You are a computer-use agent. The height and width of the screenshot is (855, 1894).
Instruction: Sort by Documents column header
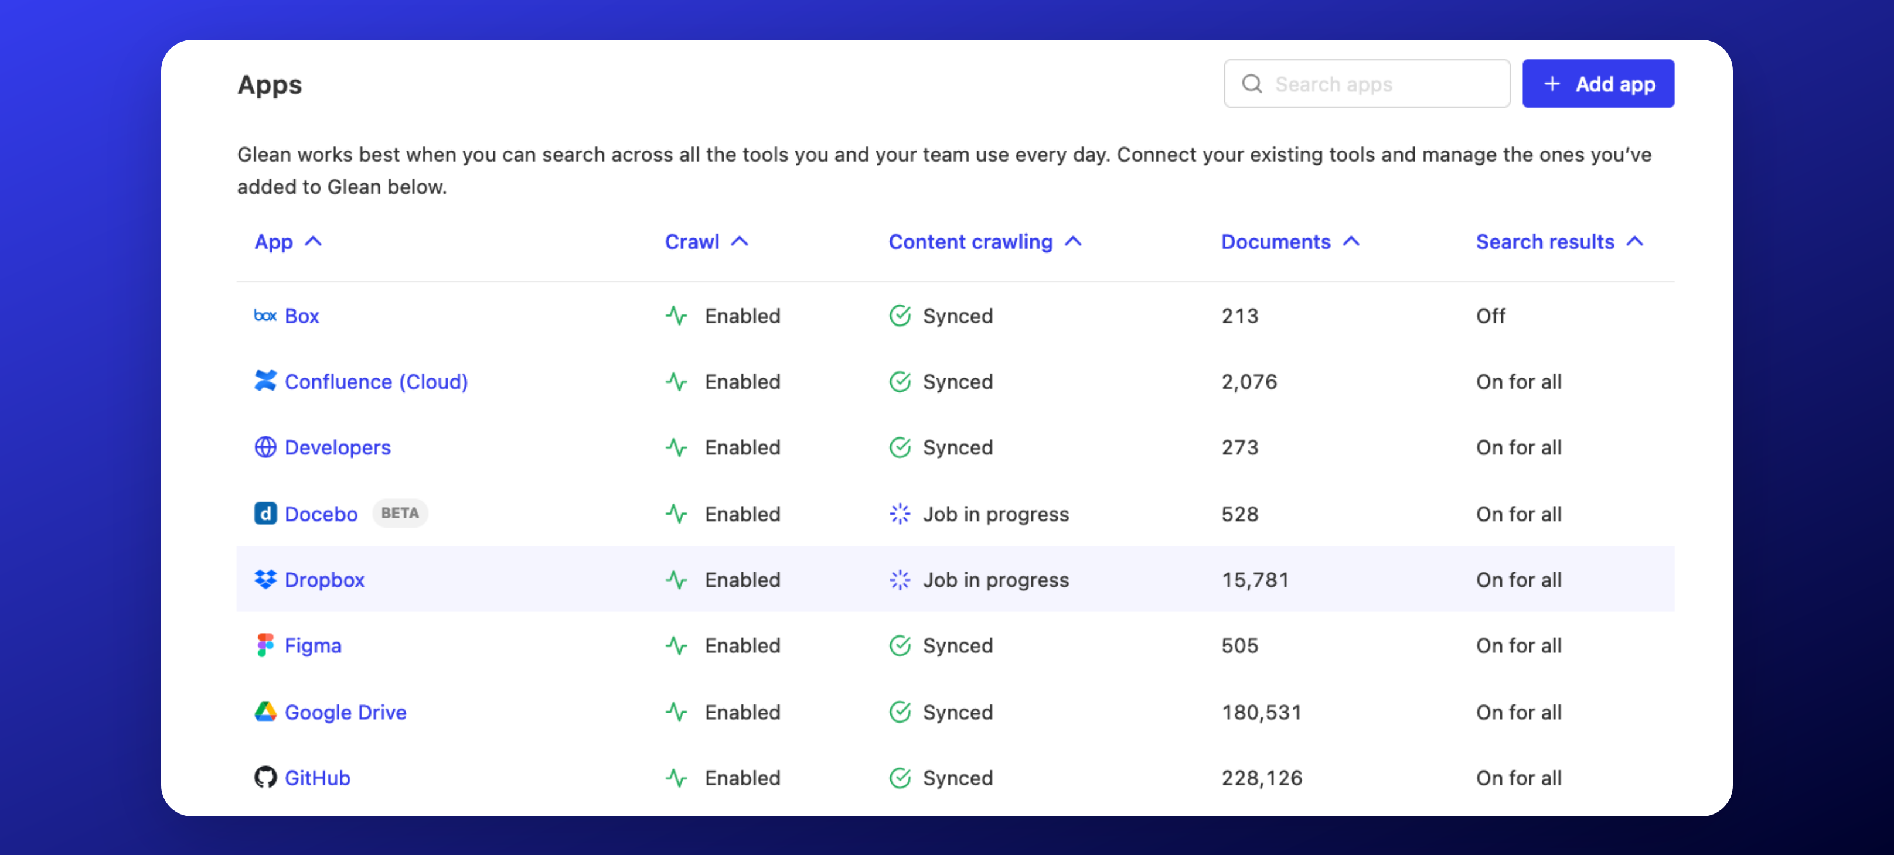[1275, 242]
